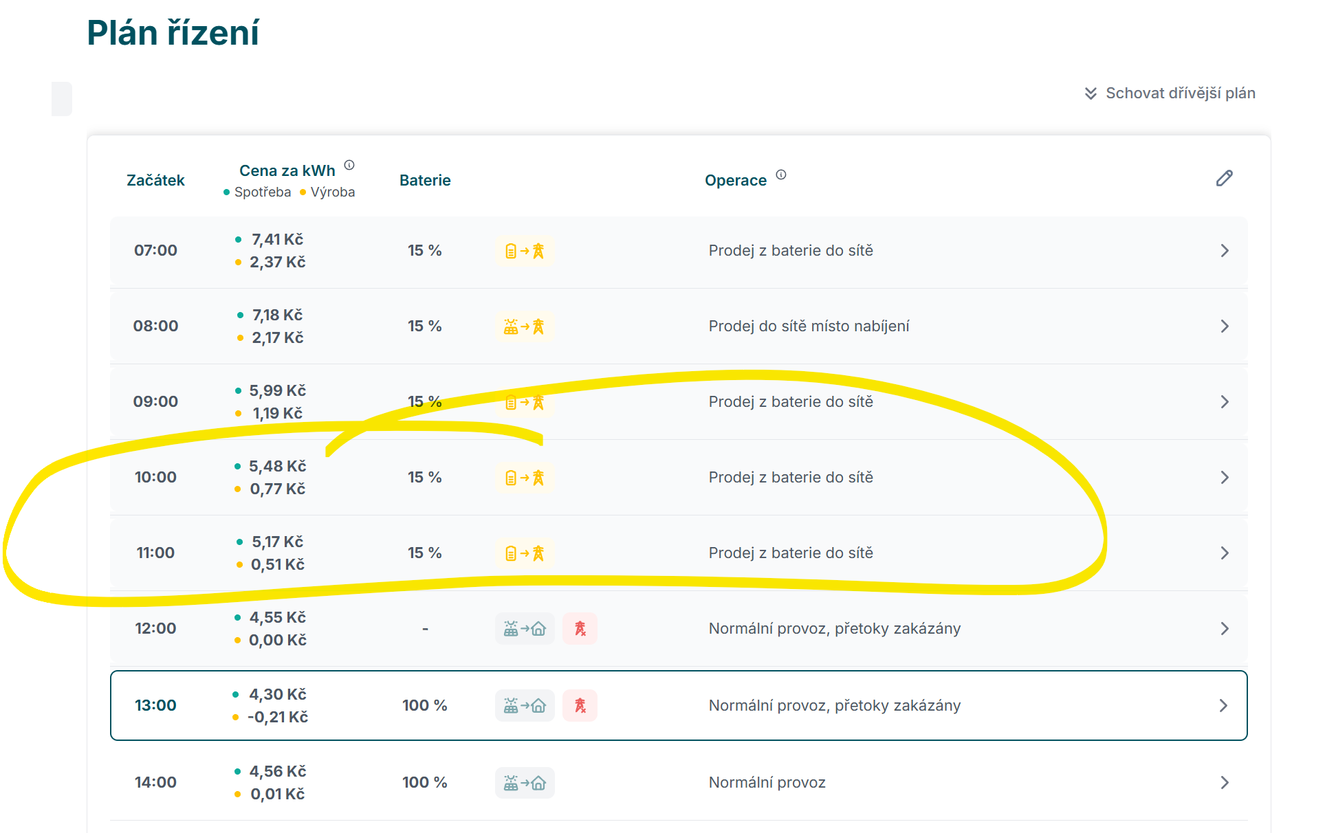Click 15 % battery value at 07:00
Image resolution: width=1325 pixels, height=833 pixels.
pos(425,251)
